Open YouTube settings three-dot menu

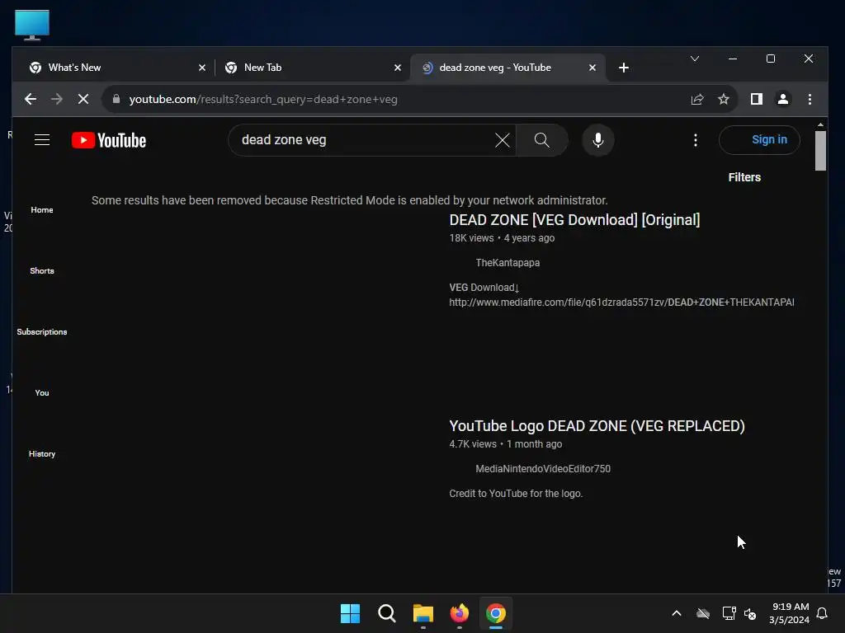[x=695, y=140]
